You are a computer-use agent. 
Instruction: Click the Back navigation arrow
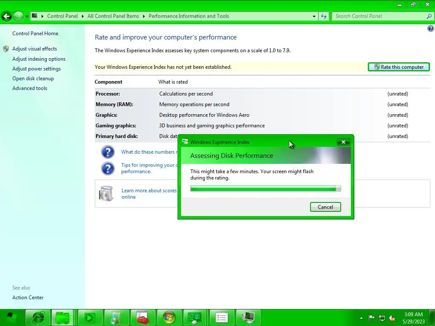point(7,17)
